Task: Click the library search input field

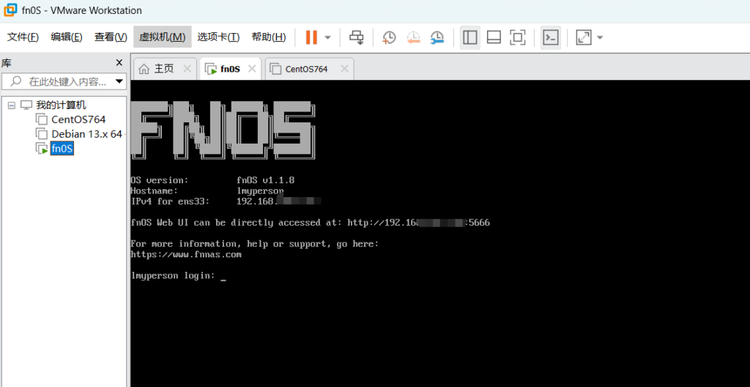Action: (66, 81)
